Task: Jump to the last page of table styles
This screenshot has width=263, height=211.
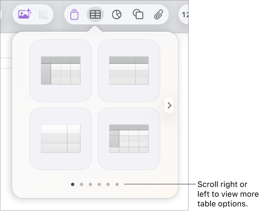Action: pos(116,184)
